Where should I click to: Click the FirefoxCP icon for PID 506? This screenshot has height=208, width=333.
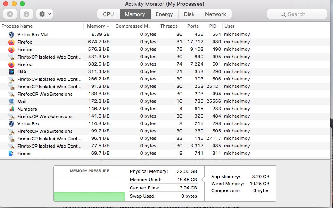12,79
